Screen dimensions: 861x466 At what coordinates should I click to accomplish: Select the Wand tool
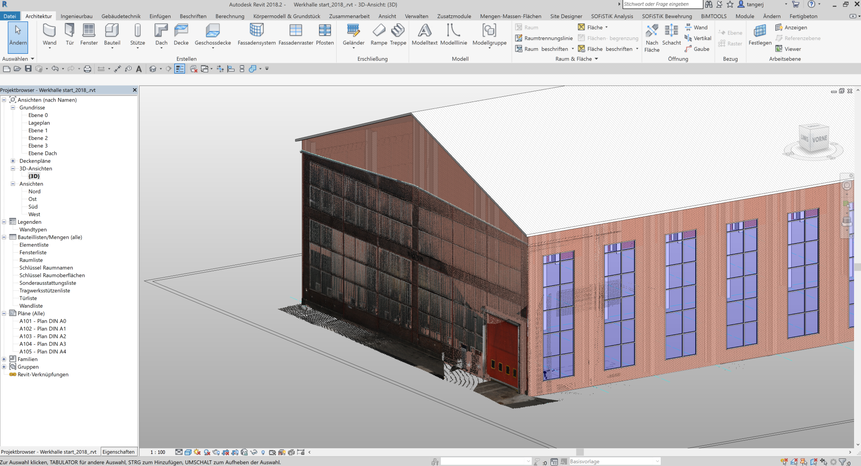pyautogui.click(x=49, y=34)
